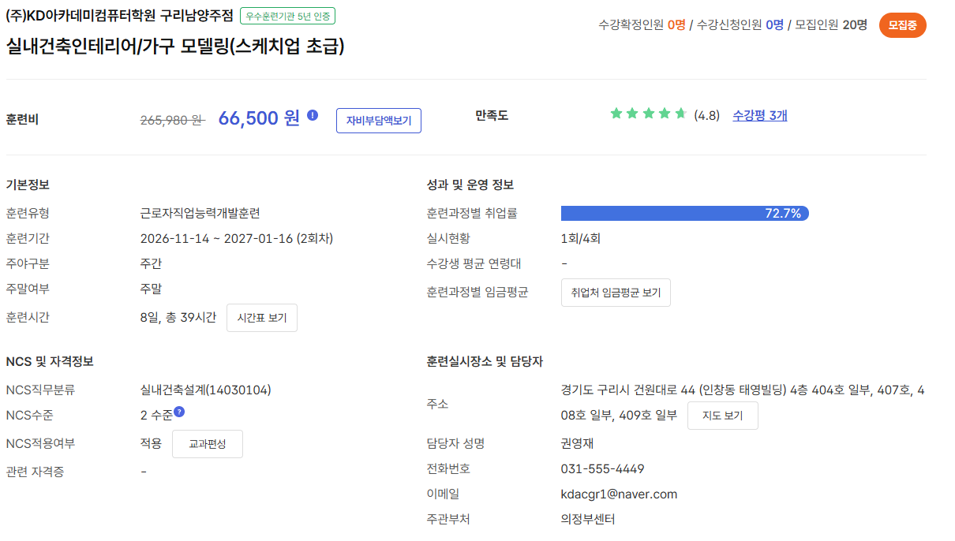
Task: Click the 취업처 임금평균 보기 button
Action: tap(616, 293)
